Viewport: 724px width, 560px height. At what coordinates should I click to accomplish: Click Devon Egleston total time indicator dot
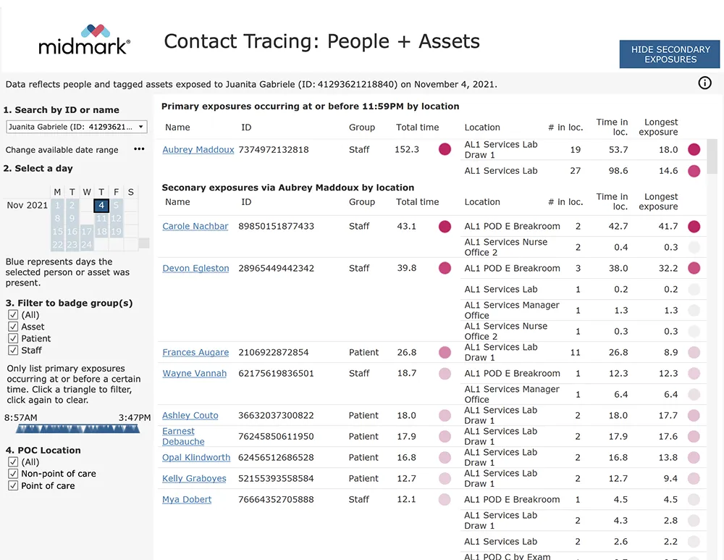[x=445, y=268]
